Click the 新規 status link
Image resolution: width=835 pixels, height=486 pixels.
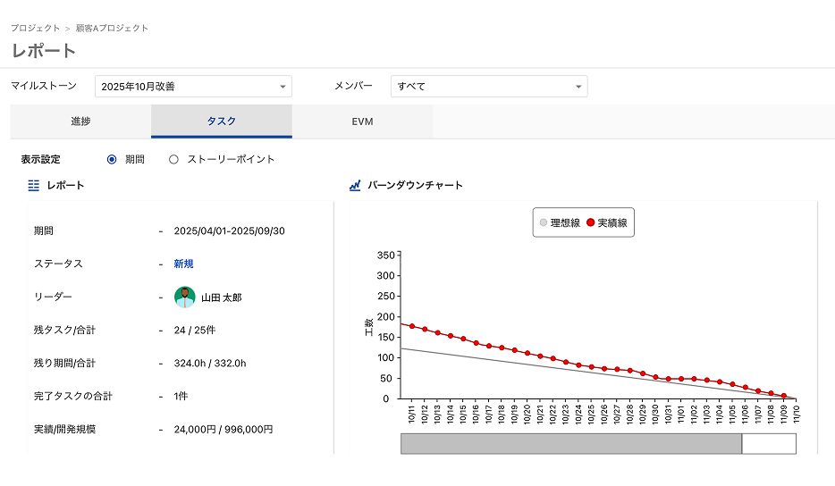click(x=183, y=264)
